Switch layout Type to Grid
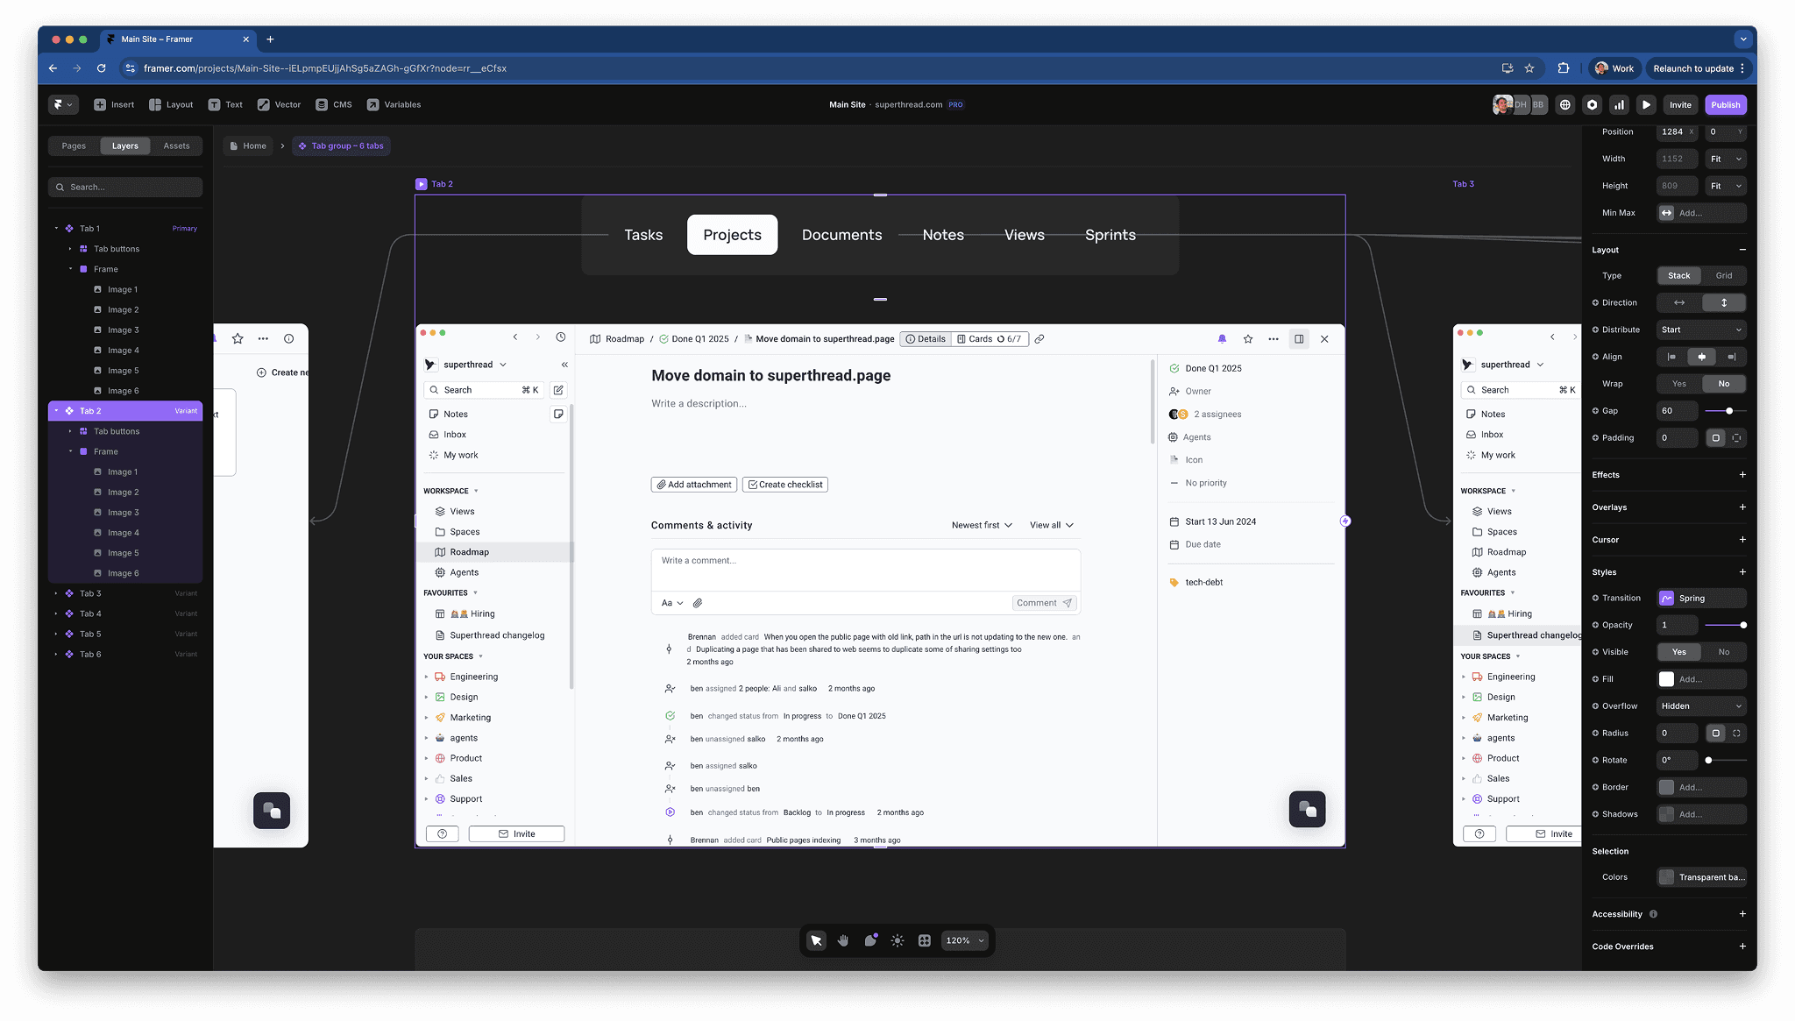Viewport: 1795px width, 1021px height. click(1723, 275)
